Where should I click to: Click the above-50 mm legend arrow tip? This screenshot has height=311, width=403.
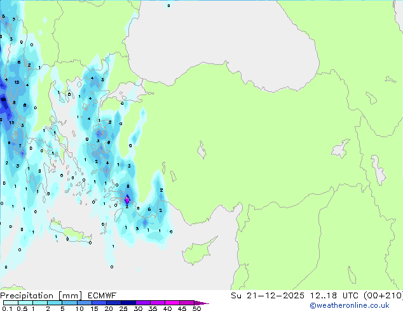pyautogui.click(x=201, y=303)
